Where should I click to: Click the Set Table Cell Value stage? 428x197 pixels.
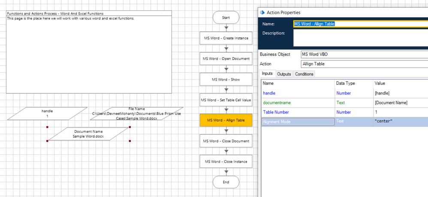click(226, 100)
